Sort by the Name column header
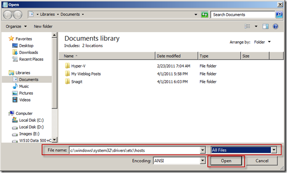287x173 pixels. pos(107,56)
